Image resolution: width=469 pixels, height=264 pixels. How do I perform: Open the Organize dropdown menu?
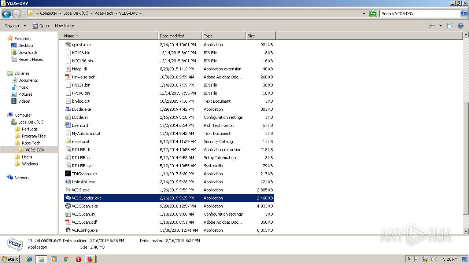[x=15, y=26]
